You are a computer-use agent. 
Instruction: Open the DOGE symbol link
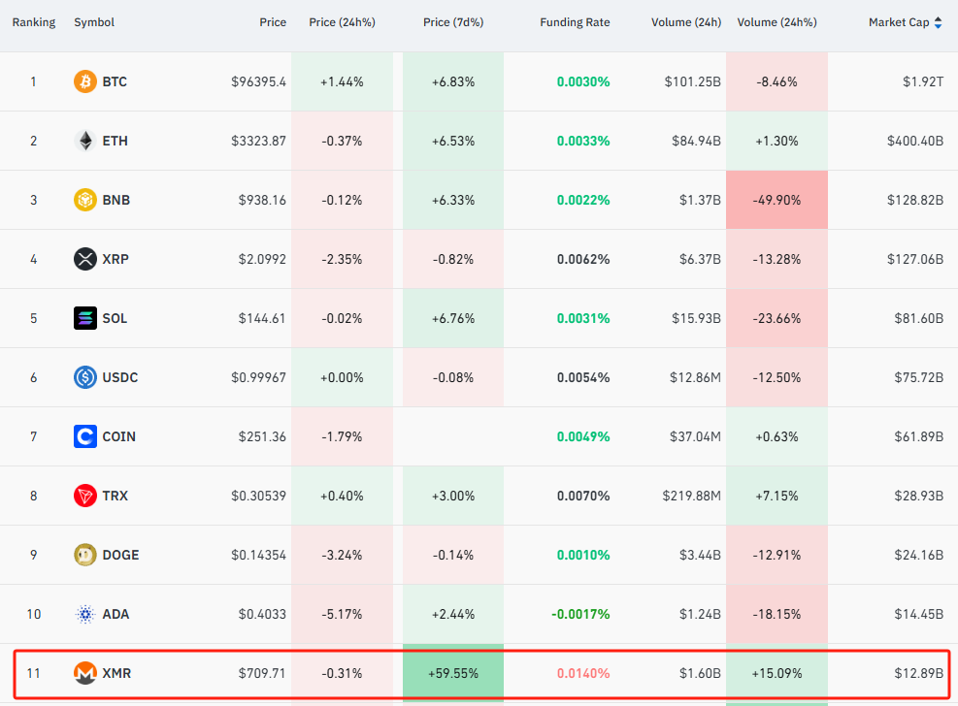pyautogui.click(x=120, y=556)
